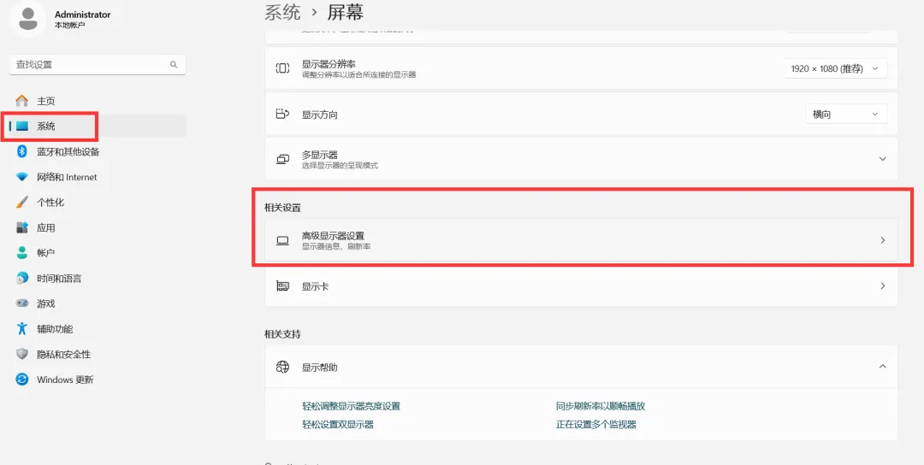Click the Administrator user name

(82, 15)
